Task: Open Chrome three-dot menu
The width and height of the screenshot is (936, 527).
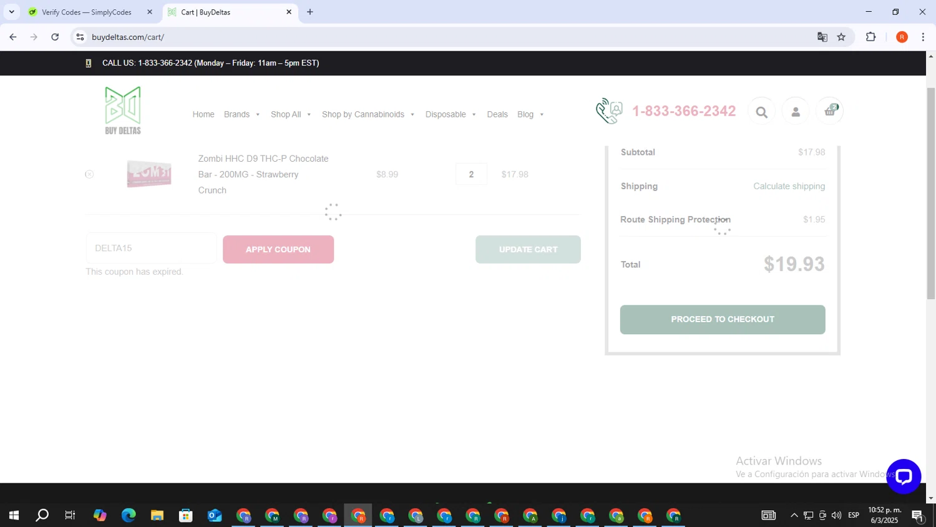Action: (x=923, y=37)
